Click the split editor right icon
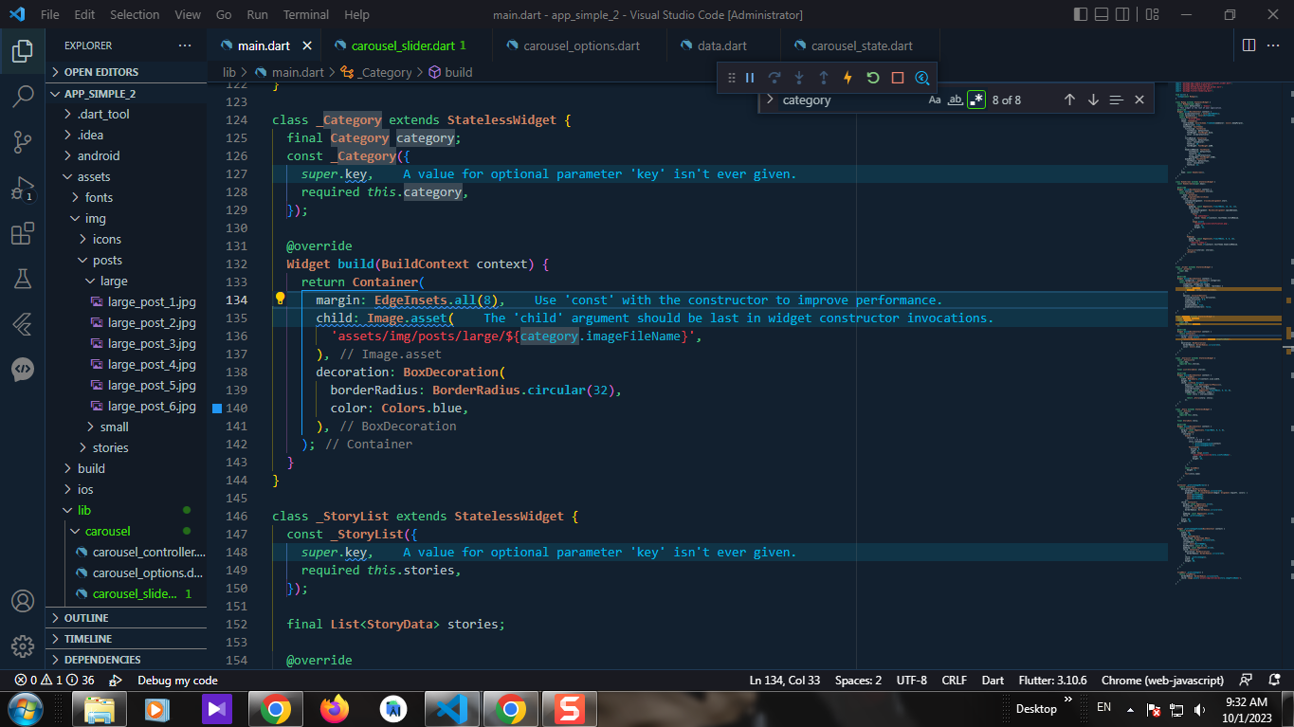The image size is (1294, 727). pos(1248,45)
